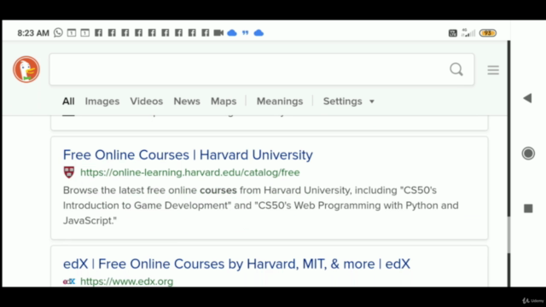Open the Settings dropdown
Image resolution: width=546 pixels, height=307 pixels.
tap(349, 101)
